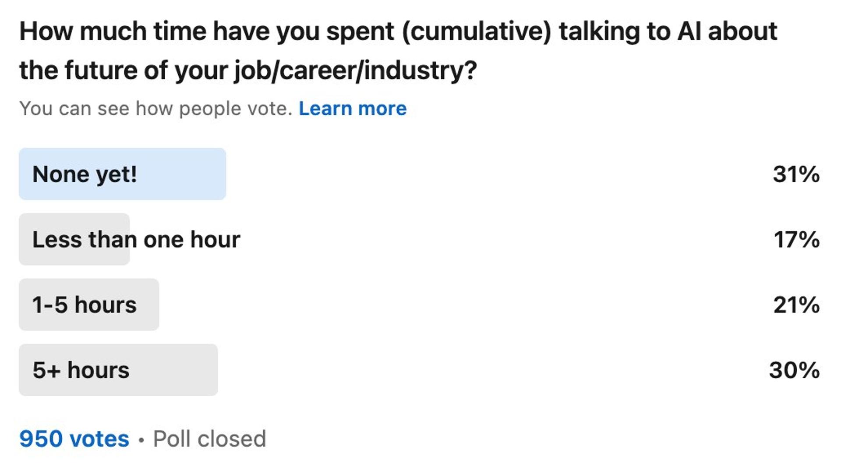Pick the "5+ hours" poll result bar
The image size is (841, 472).
point(118,370)
